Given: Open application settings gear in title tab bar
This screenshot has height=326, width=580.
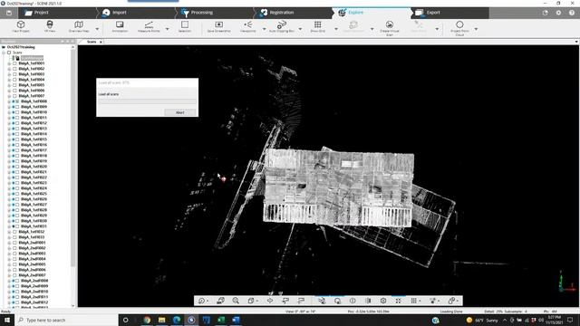Looking at the screenshot, I should click(558, 13).
